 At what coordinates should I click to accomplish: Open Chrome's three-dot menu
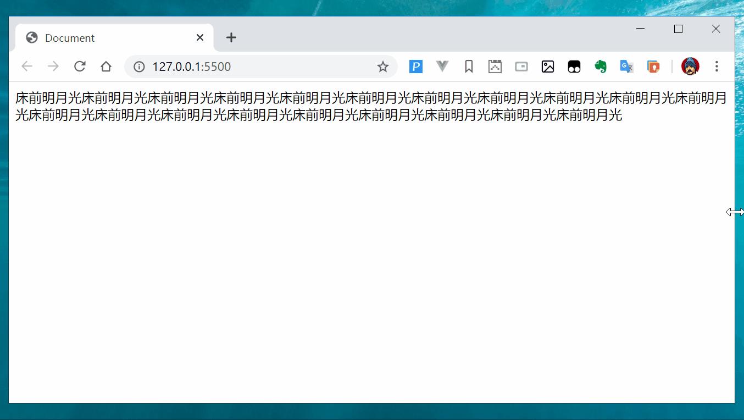coord(717,66)
